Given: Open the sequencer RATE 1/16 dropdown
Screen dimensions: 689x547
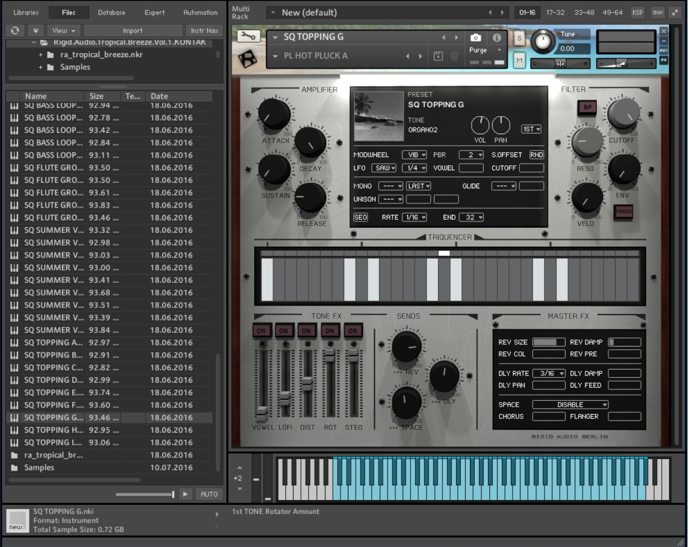Looking at the screenshot, I should (x=414, y=217).
